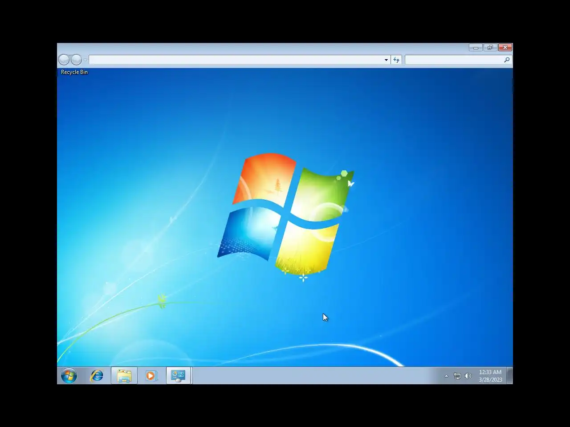The height and width of the screenshot is (427, 570).
Task: Open the network status tray icon
Action: click(457, 376)
